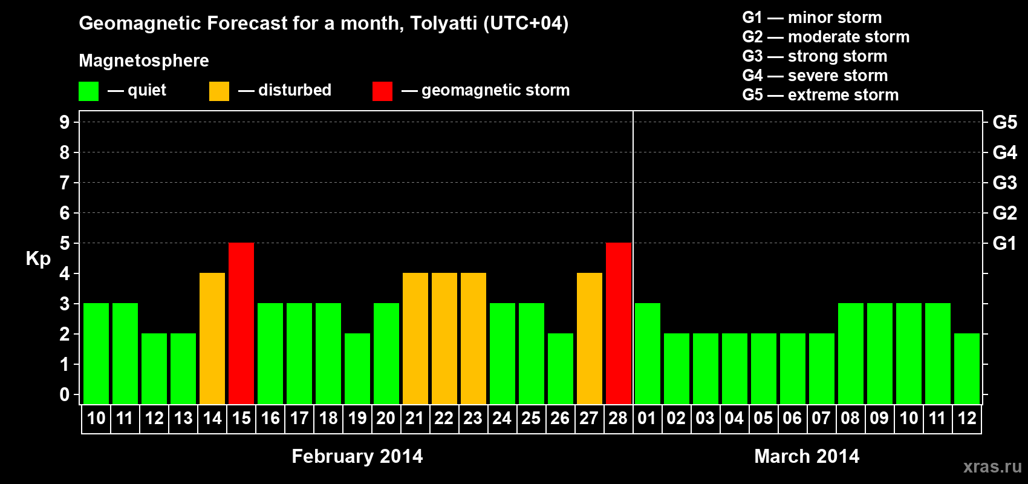Select the green bar for March 05
Screen dimensions: 1028x484
click(x=764, y=368)
